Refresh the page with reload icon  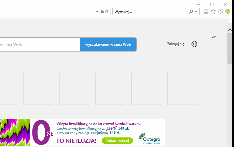[107, 12]
